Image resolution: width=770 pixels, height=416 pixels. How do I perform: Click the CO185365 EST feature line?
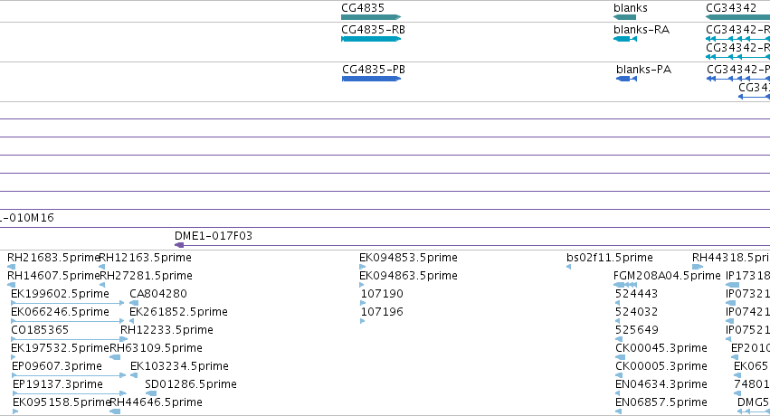70,339
